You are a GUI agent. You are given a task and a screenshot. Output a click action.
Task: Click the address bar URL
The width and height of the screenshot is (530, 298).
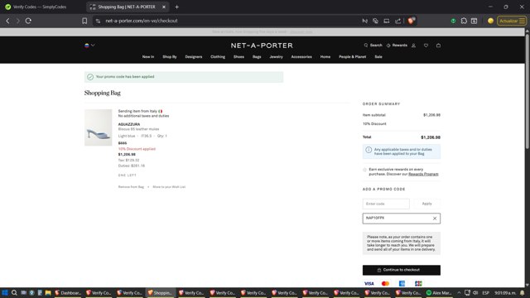142,21
